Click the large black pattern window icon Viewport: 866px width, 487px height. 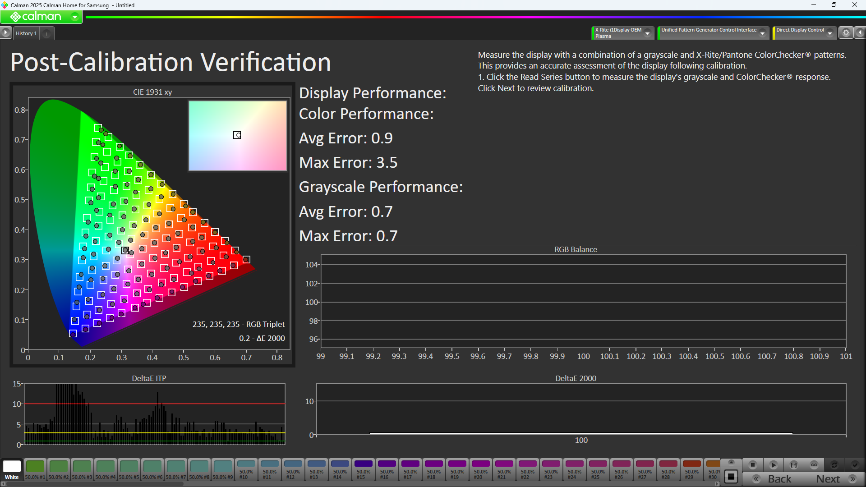(731, 477)
